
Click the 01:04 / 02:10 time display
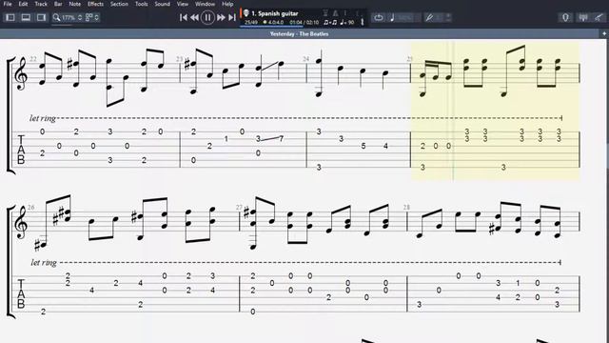tap(304, 23)
